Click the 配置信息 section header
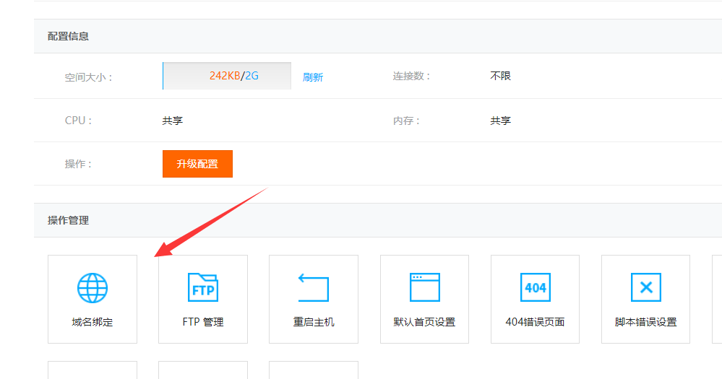 pyautogui.click(x=68, y=36)
